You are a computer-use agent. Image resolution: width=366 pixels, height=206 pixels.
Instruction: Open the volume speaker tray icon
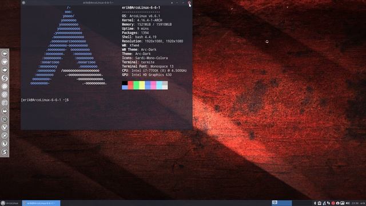coord(348,203)
